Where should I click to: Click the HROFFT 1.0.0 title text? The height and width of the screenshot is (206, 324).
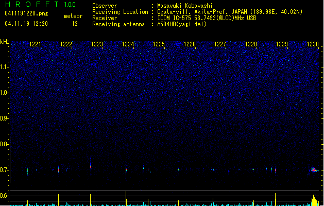pyautogui.click(x=40, y=4)
